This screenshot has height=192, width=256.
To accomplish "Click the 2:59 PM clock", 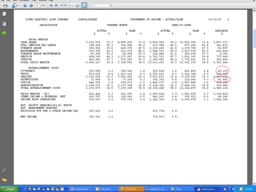I will (249, 189).
